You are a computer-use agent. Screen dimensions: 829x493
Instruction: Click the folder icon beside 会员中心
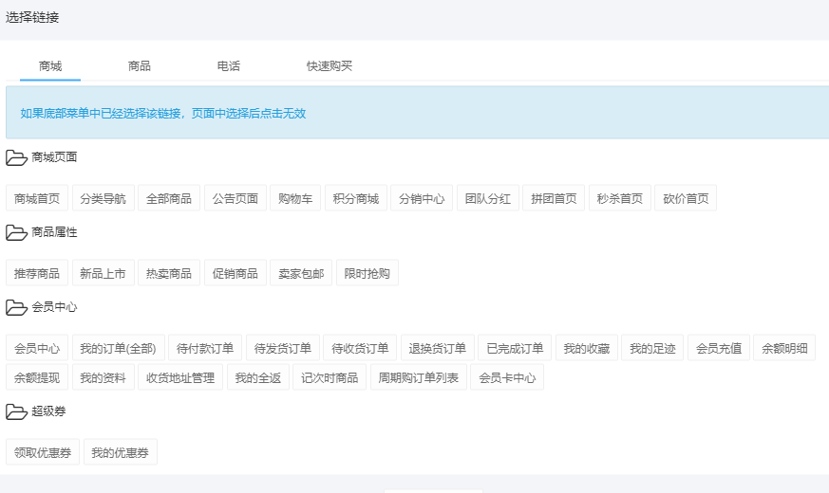coord(16,307)
